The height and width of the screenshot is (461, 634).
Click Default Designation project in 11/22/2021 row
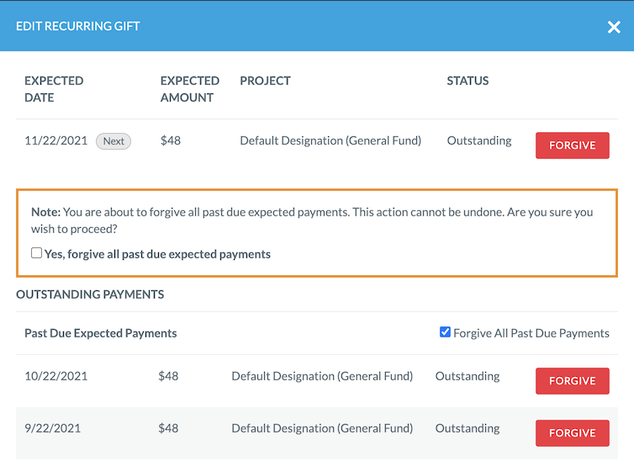click(x=330, y=140)
